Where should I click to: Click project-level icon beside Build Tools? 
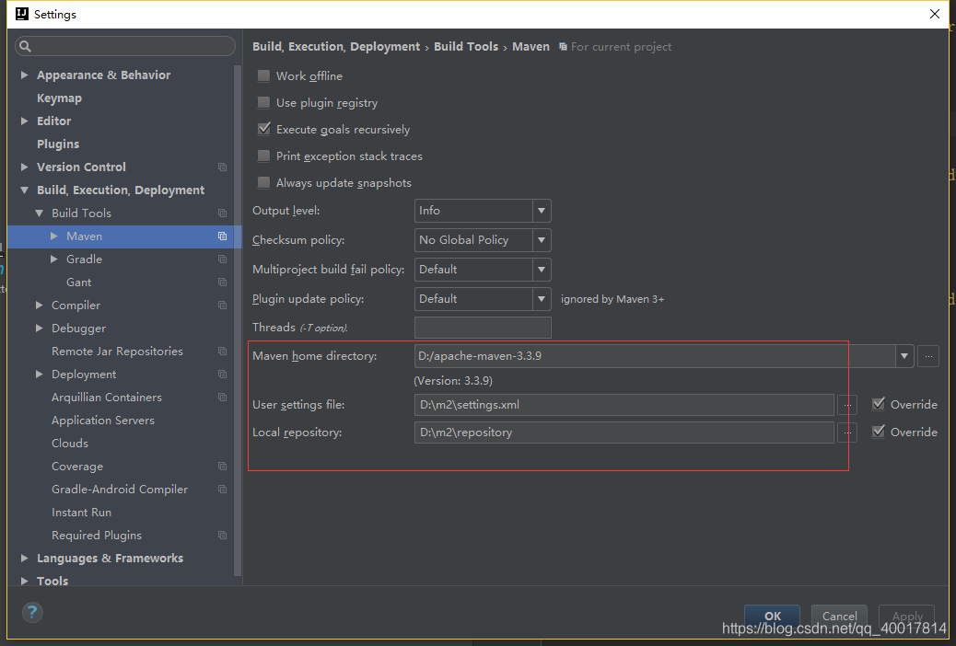tap(223, 213)
